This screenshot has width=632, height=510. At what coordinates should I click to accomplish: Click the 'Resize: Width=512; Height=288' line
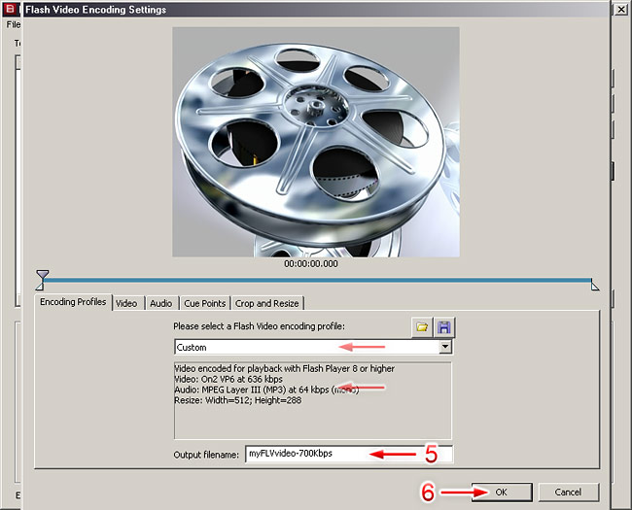click(x=238, y=400)
